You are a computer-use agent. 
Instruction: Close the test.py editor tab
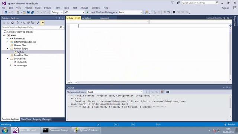pyautogui.click(x=79, y=18)
